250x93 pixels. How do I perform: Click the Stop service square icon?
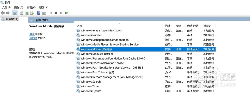coord(56,13)
